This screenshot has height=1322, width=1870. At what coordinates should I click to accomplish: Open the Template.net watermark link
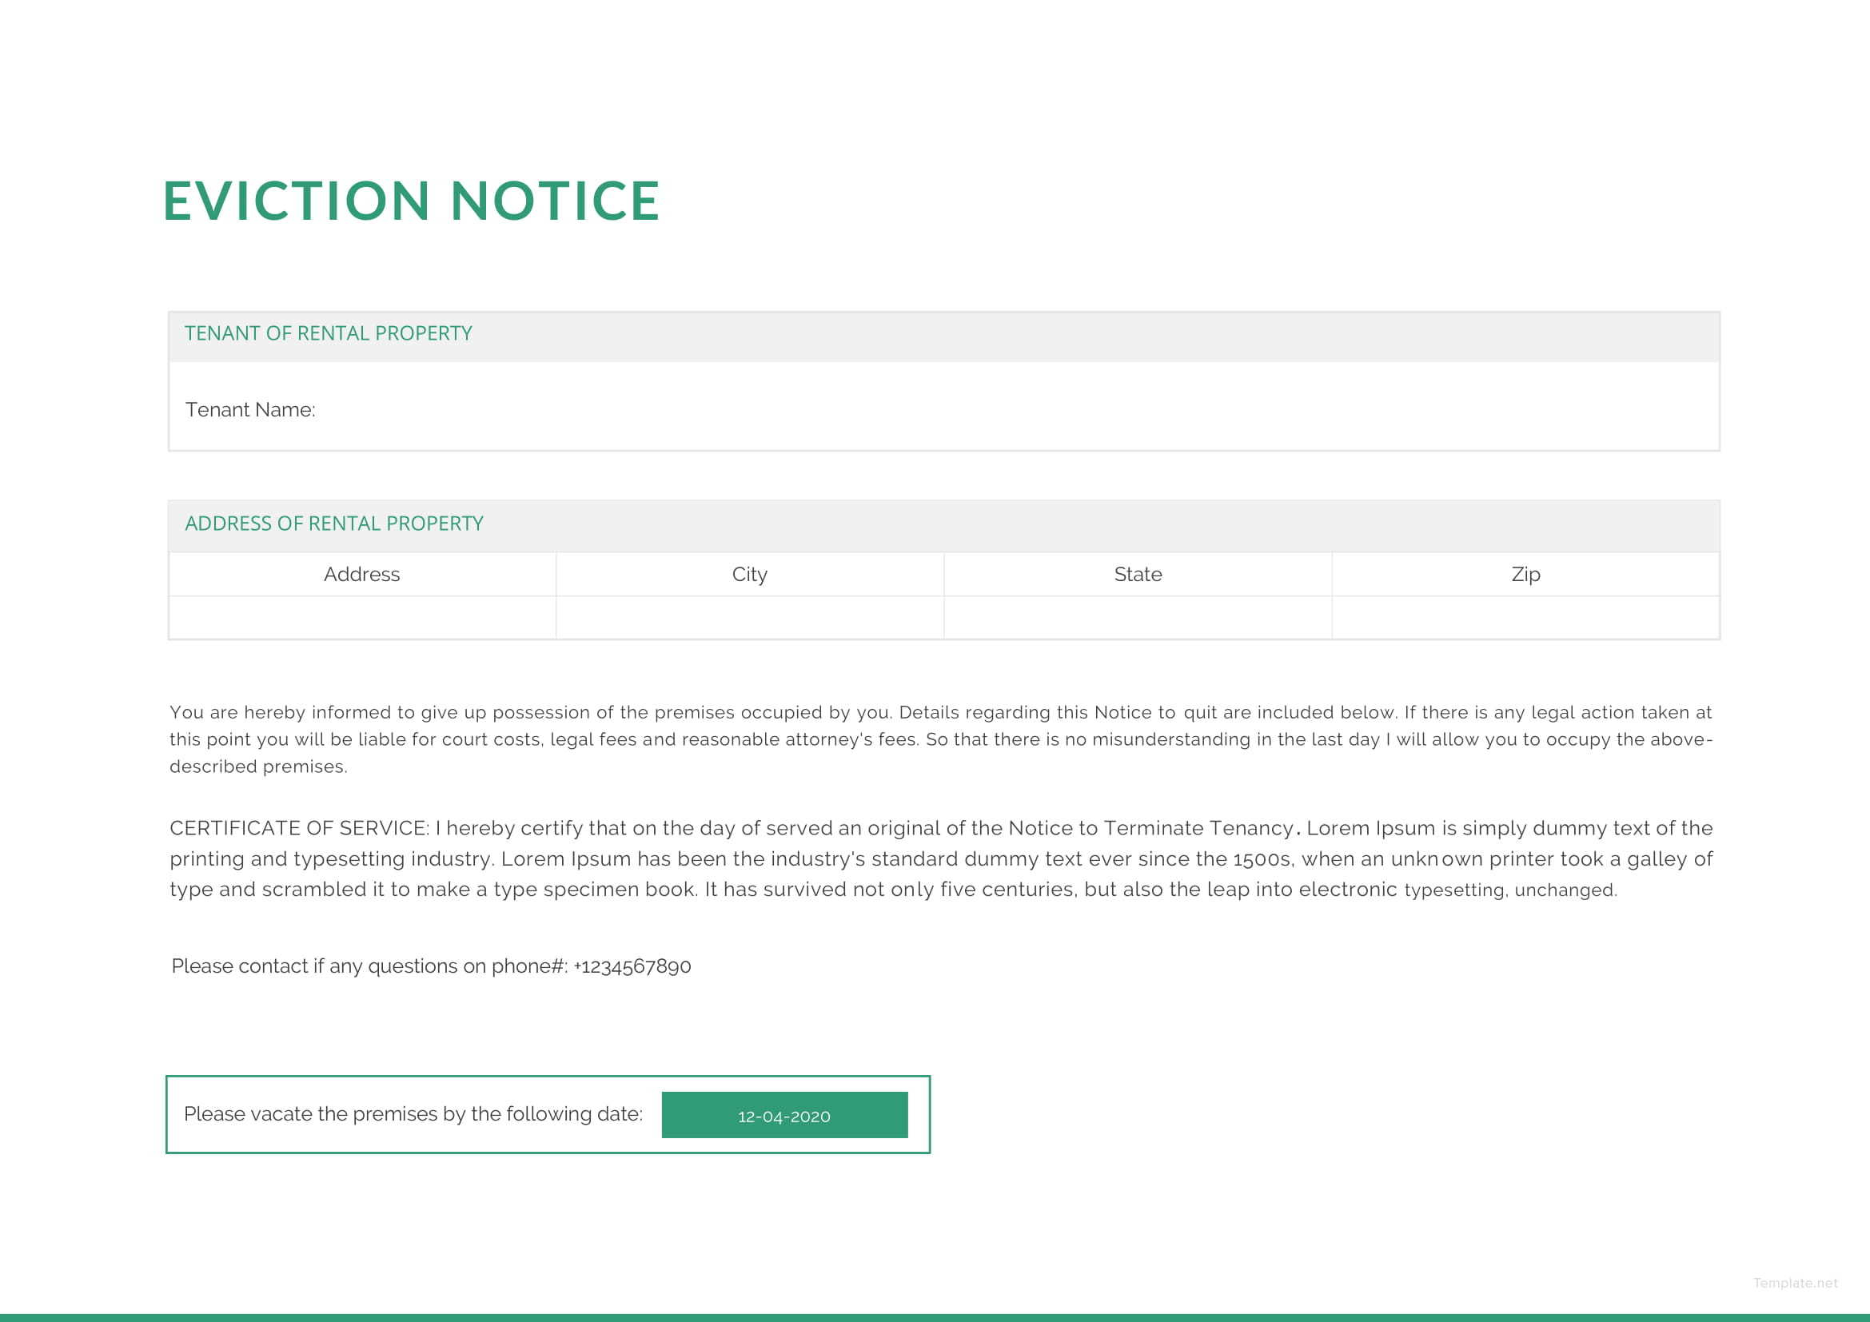tap(1794, 1283)
